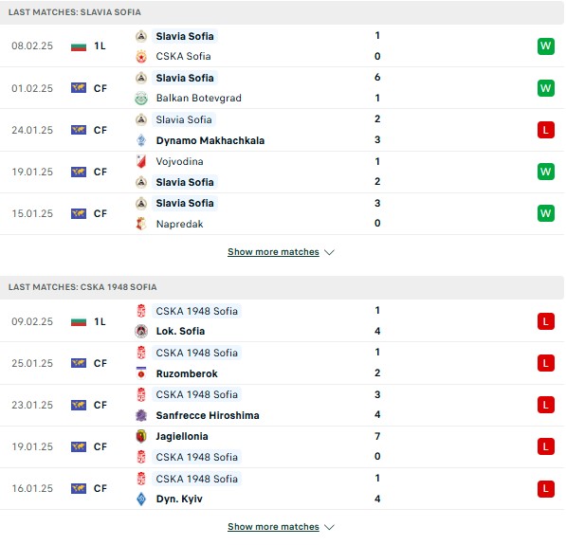The image size is (566, 545).
Task: Click the Ruzomberok club crest
Action: click(141, 373)
